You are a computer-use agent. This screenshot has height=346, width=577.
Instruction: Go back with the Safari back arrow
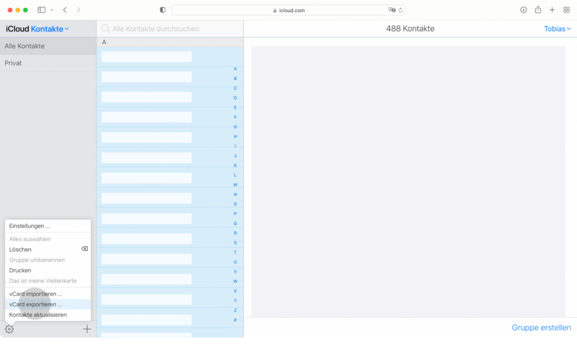(x=65, y=10)
